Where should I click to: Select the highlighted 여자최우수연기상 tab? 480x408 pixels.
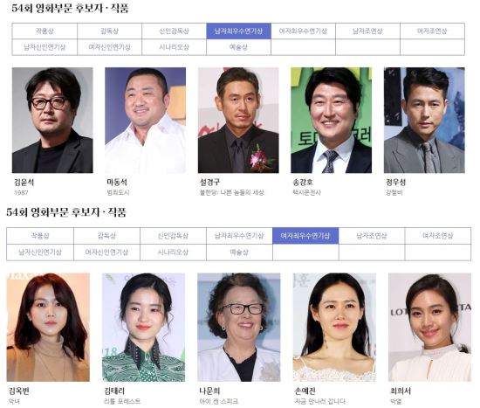tap(305, 236)
